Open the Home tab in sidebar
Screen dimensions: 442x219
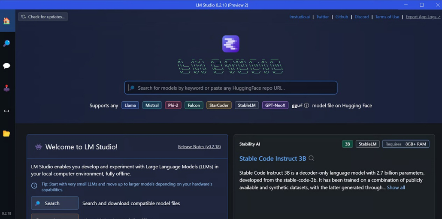[6, 21]
